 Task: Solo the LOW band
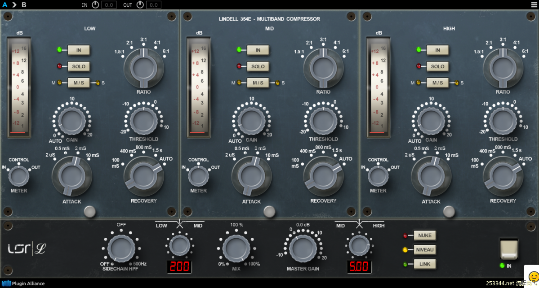[x=79, y=66]
